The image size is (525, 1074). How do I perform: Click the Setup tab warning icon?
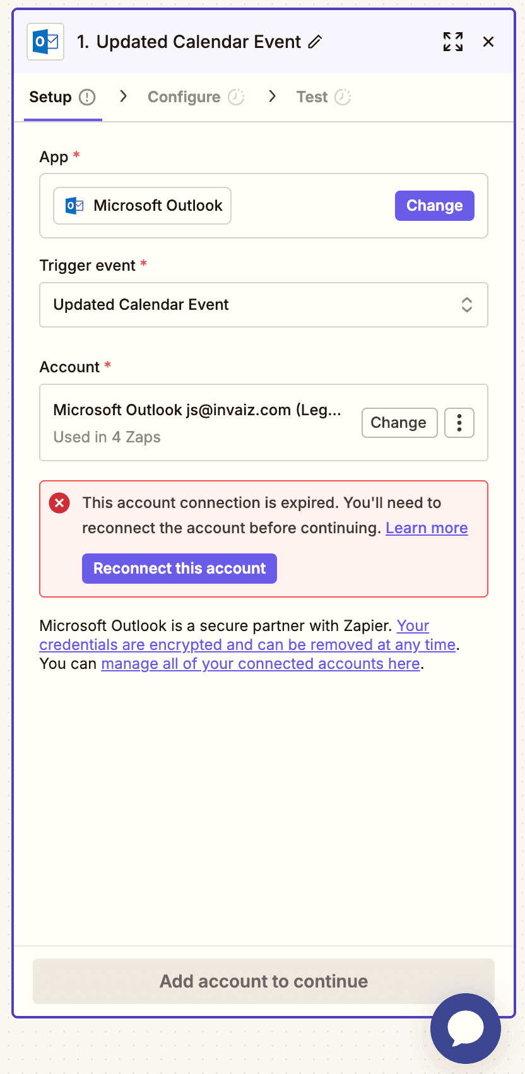(87, 97)
